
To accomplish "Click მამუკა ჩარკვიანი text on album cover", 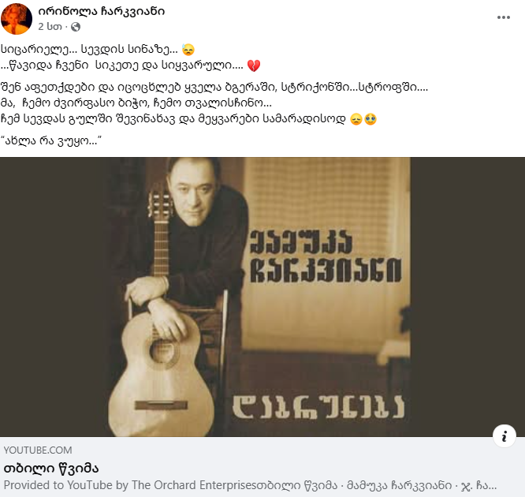I will pos(326,257).
